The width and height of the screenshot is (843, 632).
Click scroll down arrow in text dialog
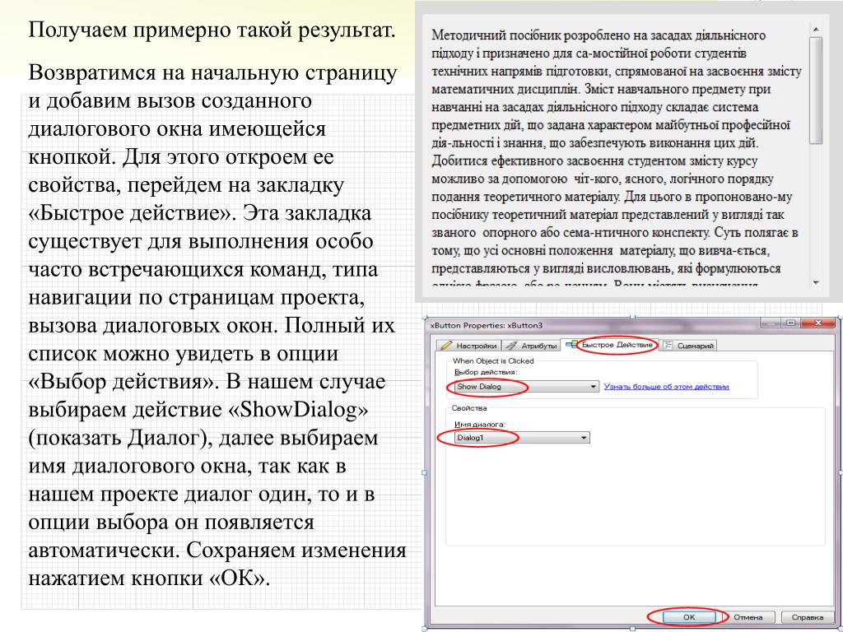(x=816, y=282)
